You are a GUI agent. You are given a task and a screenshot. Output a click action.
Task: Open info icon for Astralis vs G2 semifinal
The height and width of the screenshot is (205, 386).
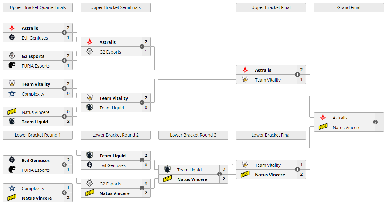[x=142, y=47]
